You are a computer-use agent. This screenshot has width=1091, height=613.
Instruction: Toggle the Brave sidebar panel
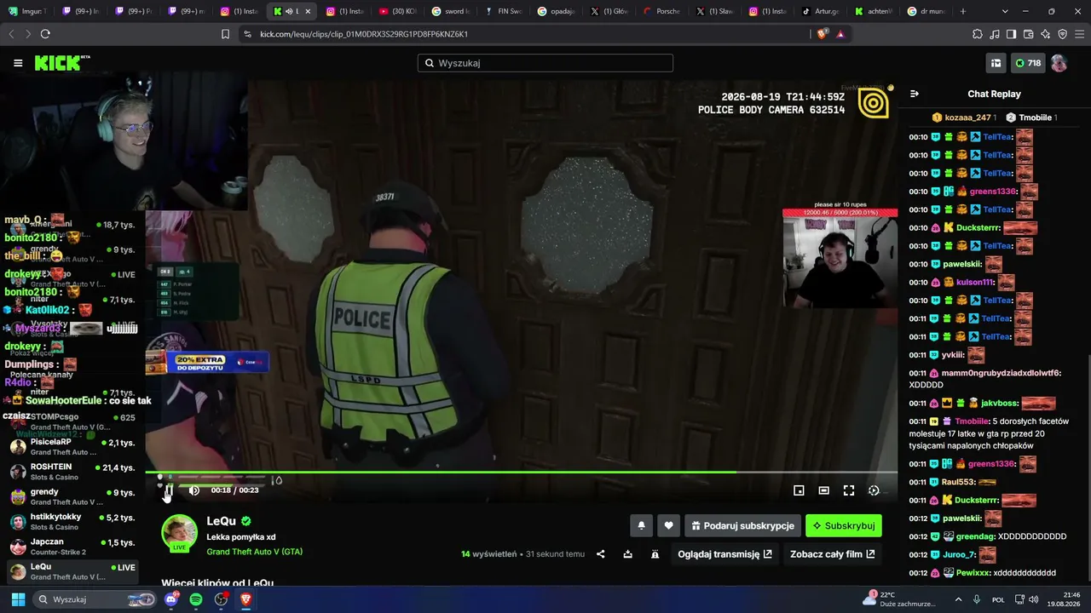click(x=1011, y=34)
